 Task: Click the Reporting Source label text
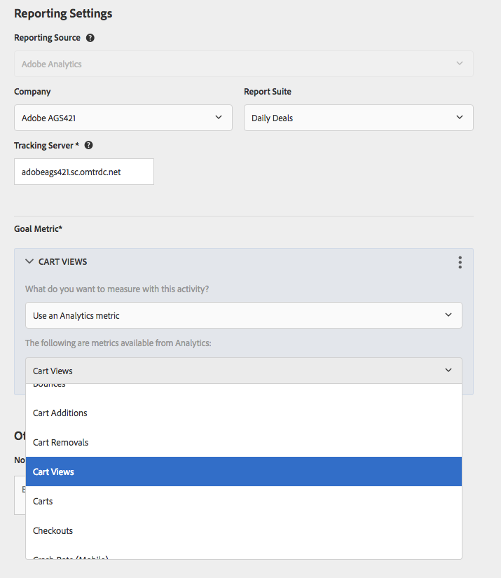click(x=47, y=38)
